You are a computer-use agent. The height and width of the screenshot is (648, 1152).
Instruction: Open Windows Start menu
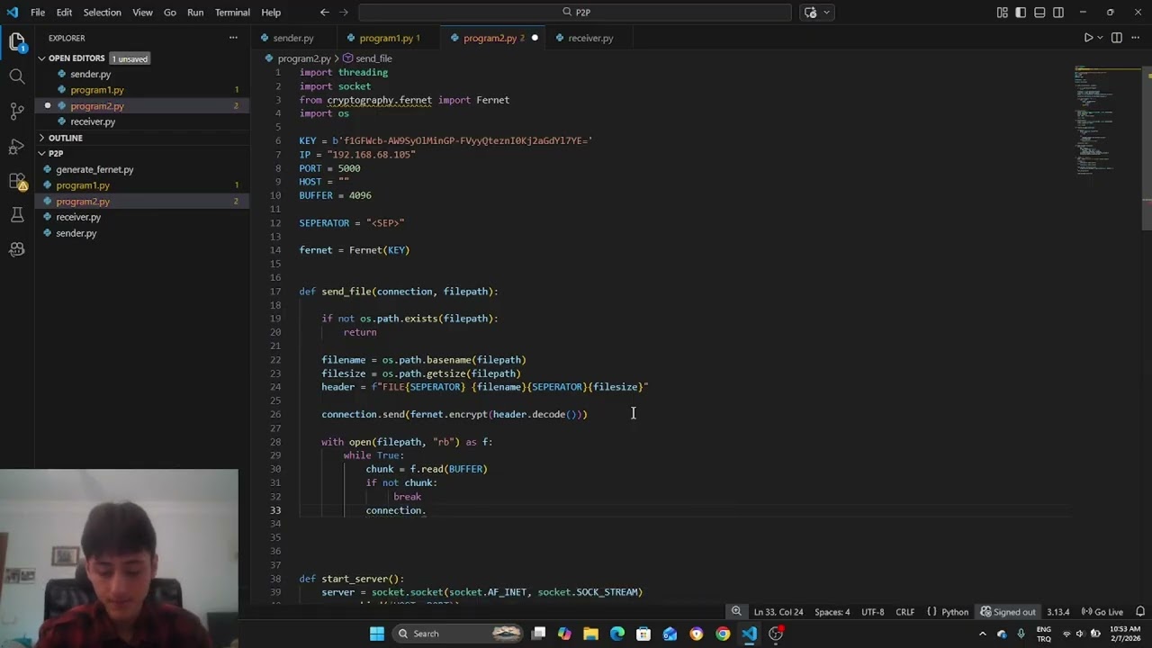tap(377, 634)
